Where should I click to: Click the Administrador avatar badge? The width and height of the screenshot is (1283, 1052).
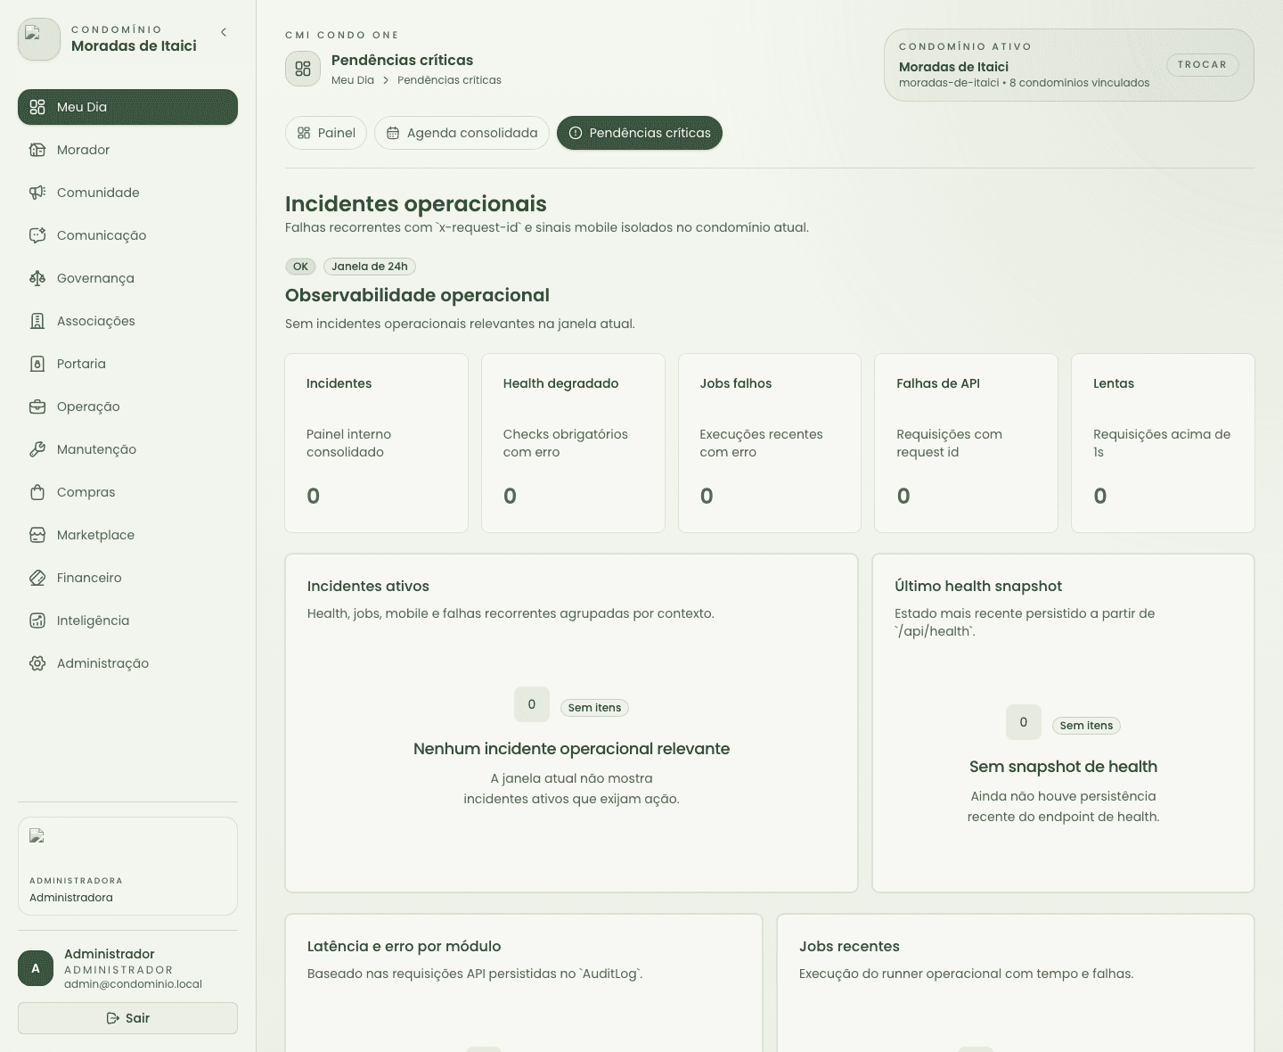(x=36, y=968)
